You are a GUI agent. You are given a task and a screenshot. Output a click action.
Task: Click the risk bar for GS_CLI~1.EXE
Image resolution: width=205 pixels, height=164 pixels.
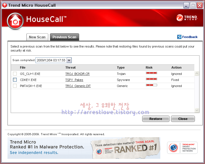click(x=151, y=73)
